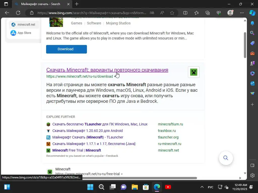Image resolution: width=258 pixels, height=193 pixels.
Task: Open Microsoft Store from taskbar
Action: point(146,187)
